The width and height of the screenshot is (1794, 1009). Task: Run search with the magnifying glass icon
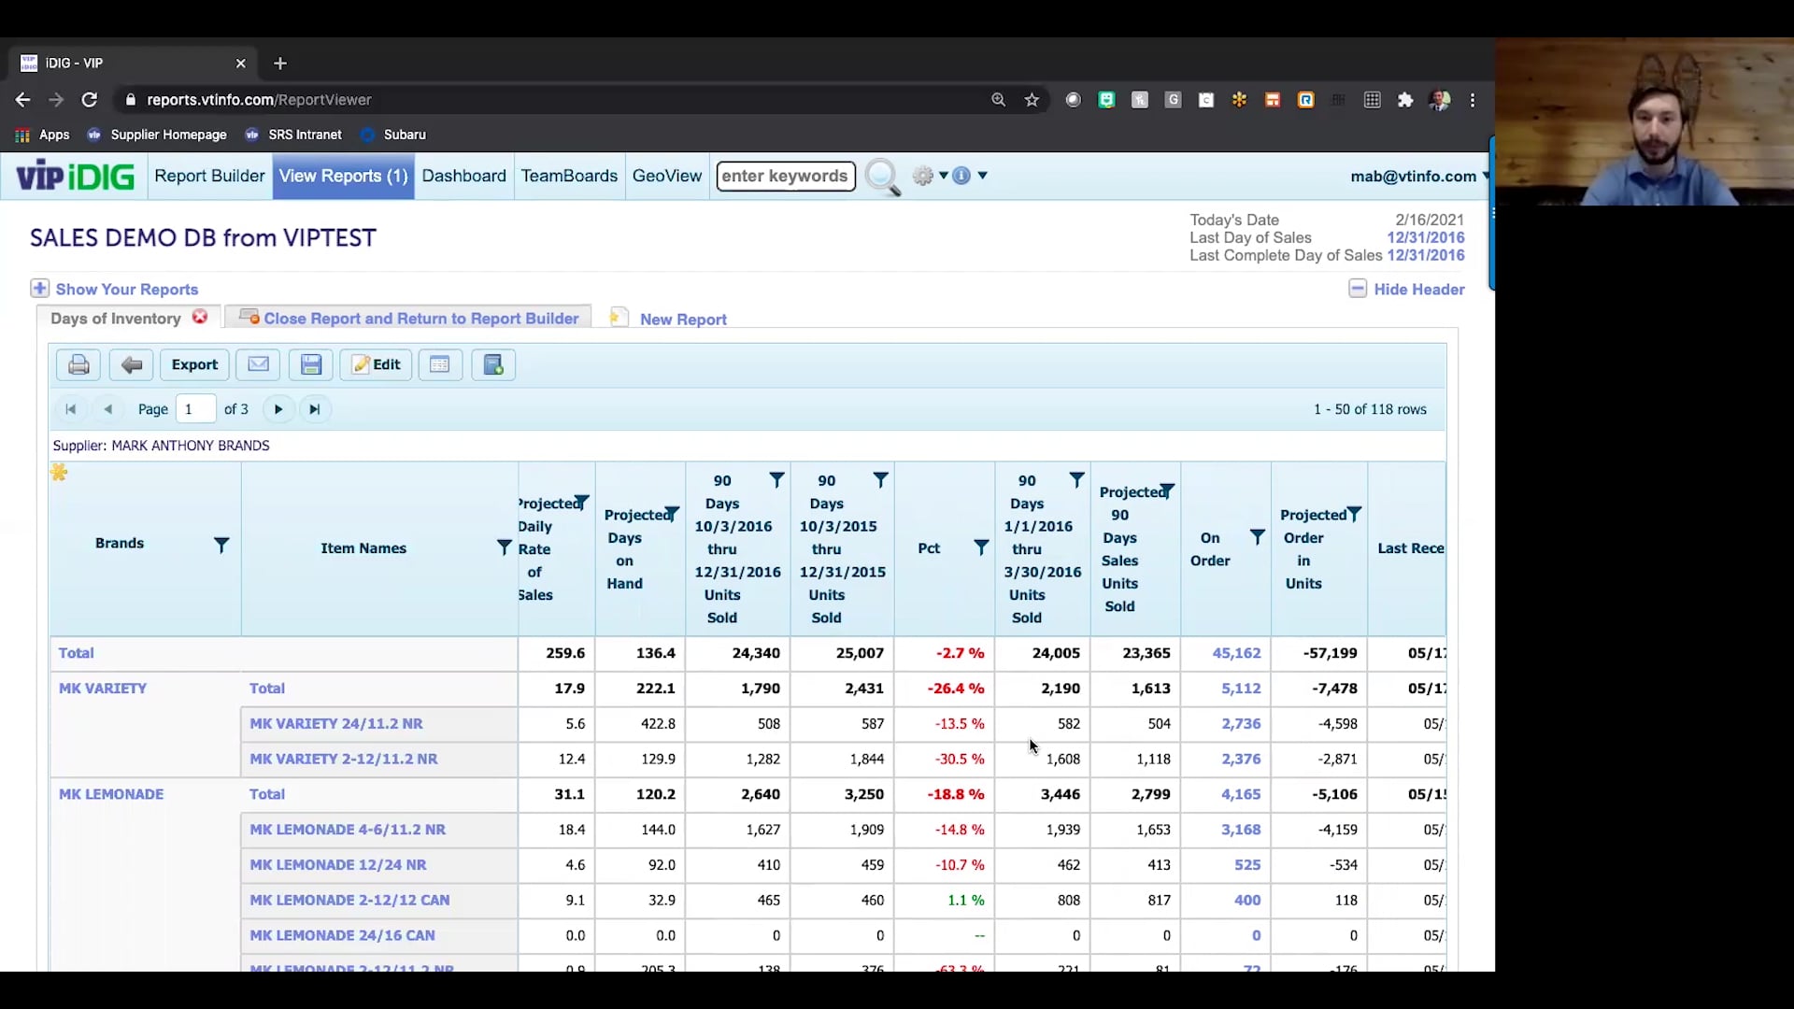point(881,176)
